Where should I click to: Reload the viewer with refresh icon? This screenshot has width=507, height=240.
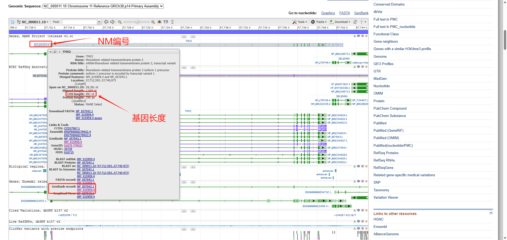[x=355, y=22]
